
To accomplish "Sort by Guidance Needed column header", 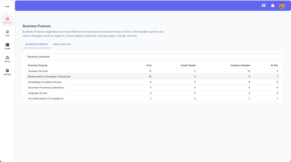I will [x=240, y=65].
